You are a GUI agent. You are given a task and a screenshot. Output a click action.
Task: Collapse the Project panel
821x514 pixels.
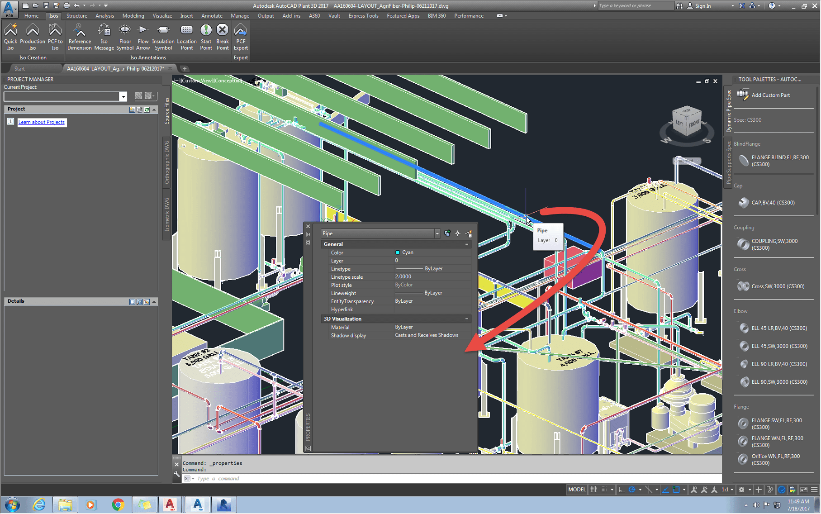tap(154, 109)
